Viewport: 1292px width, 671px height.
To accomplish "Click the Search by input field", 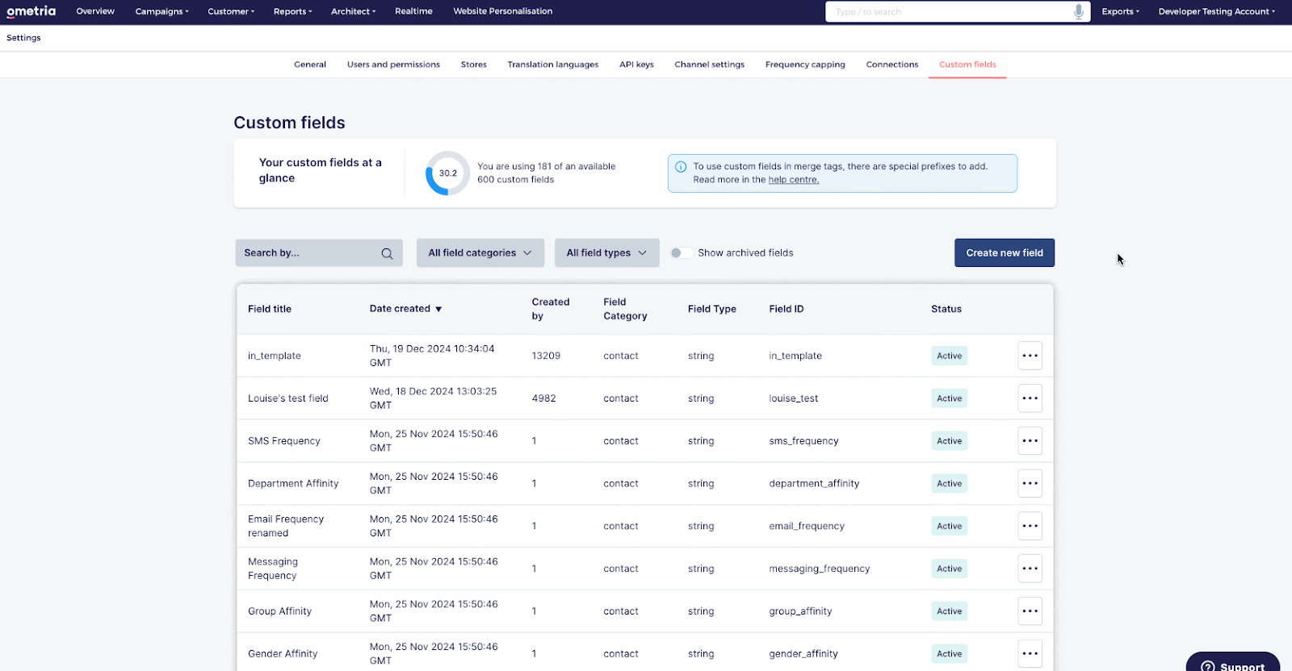I will (318, 253).
